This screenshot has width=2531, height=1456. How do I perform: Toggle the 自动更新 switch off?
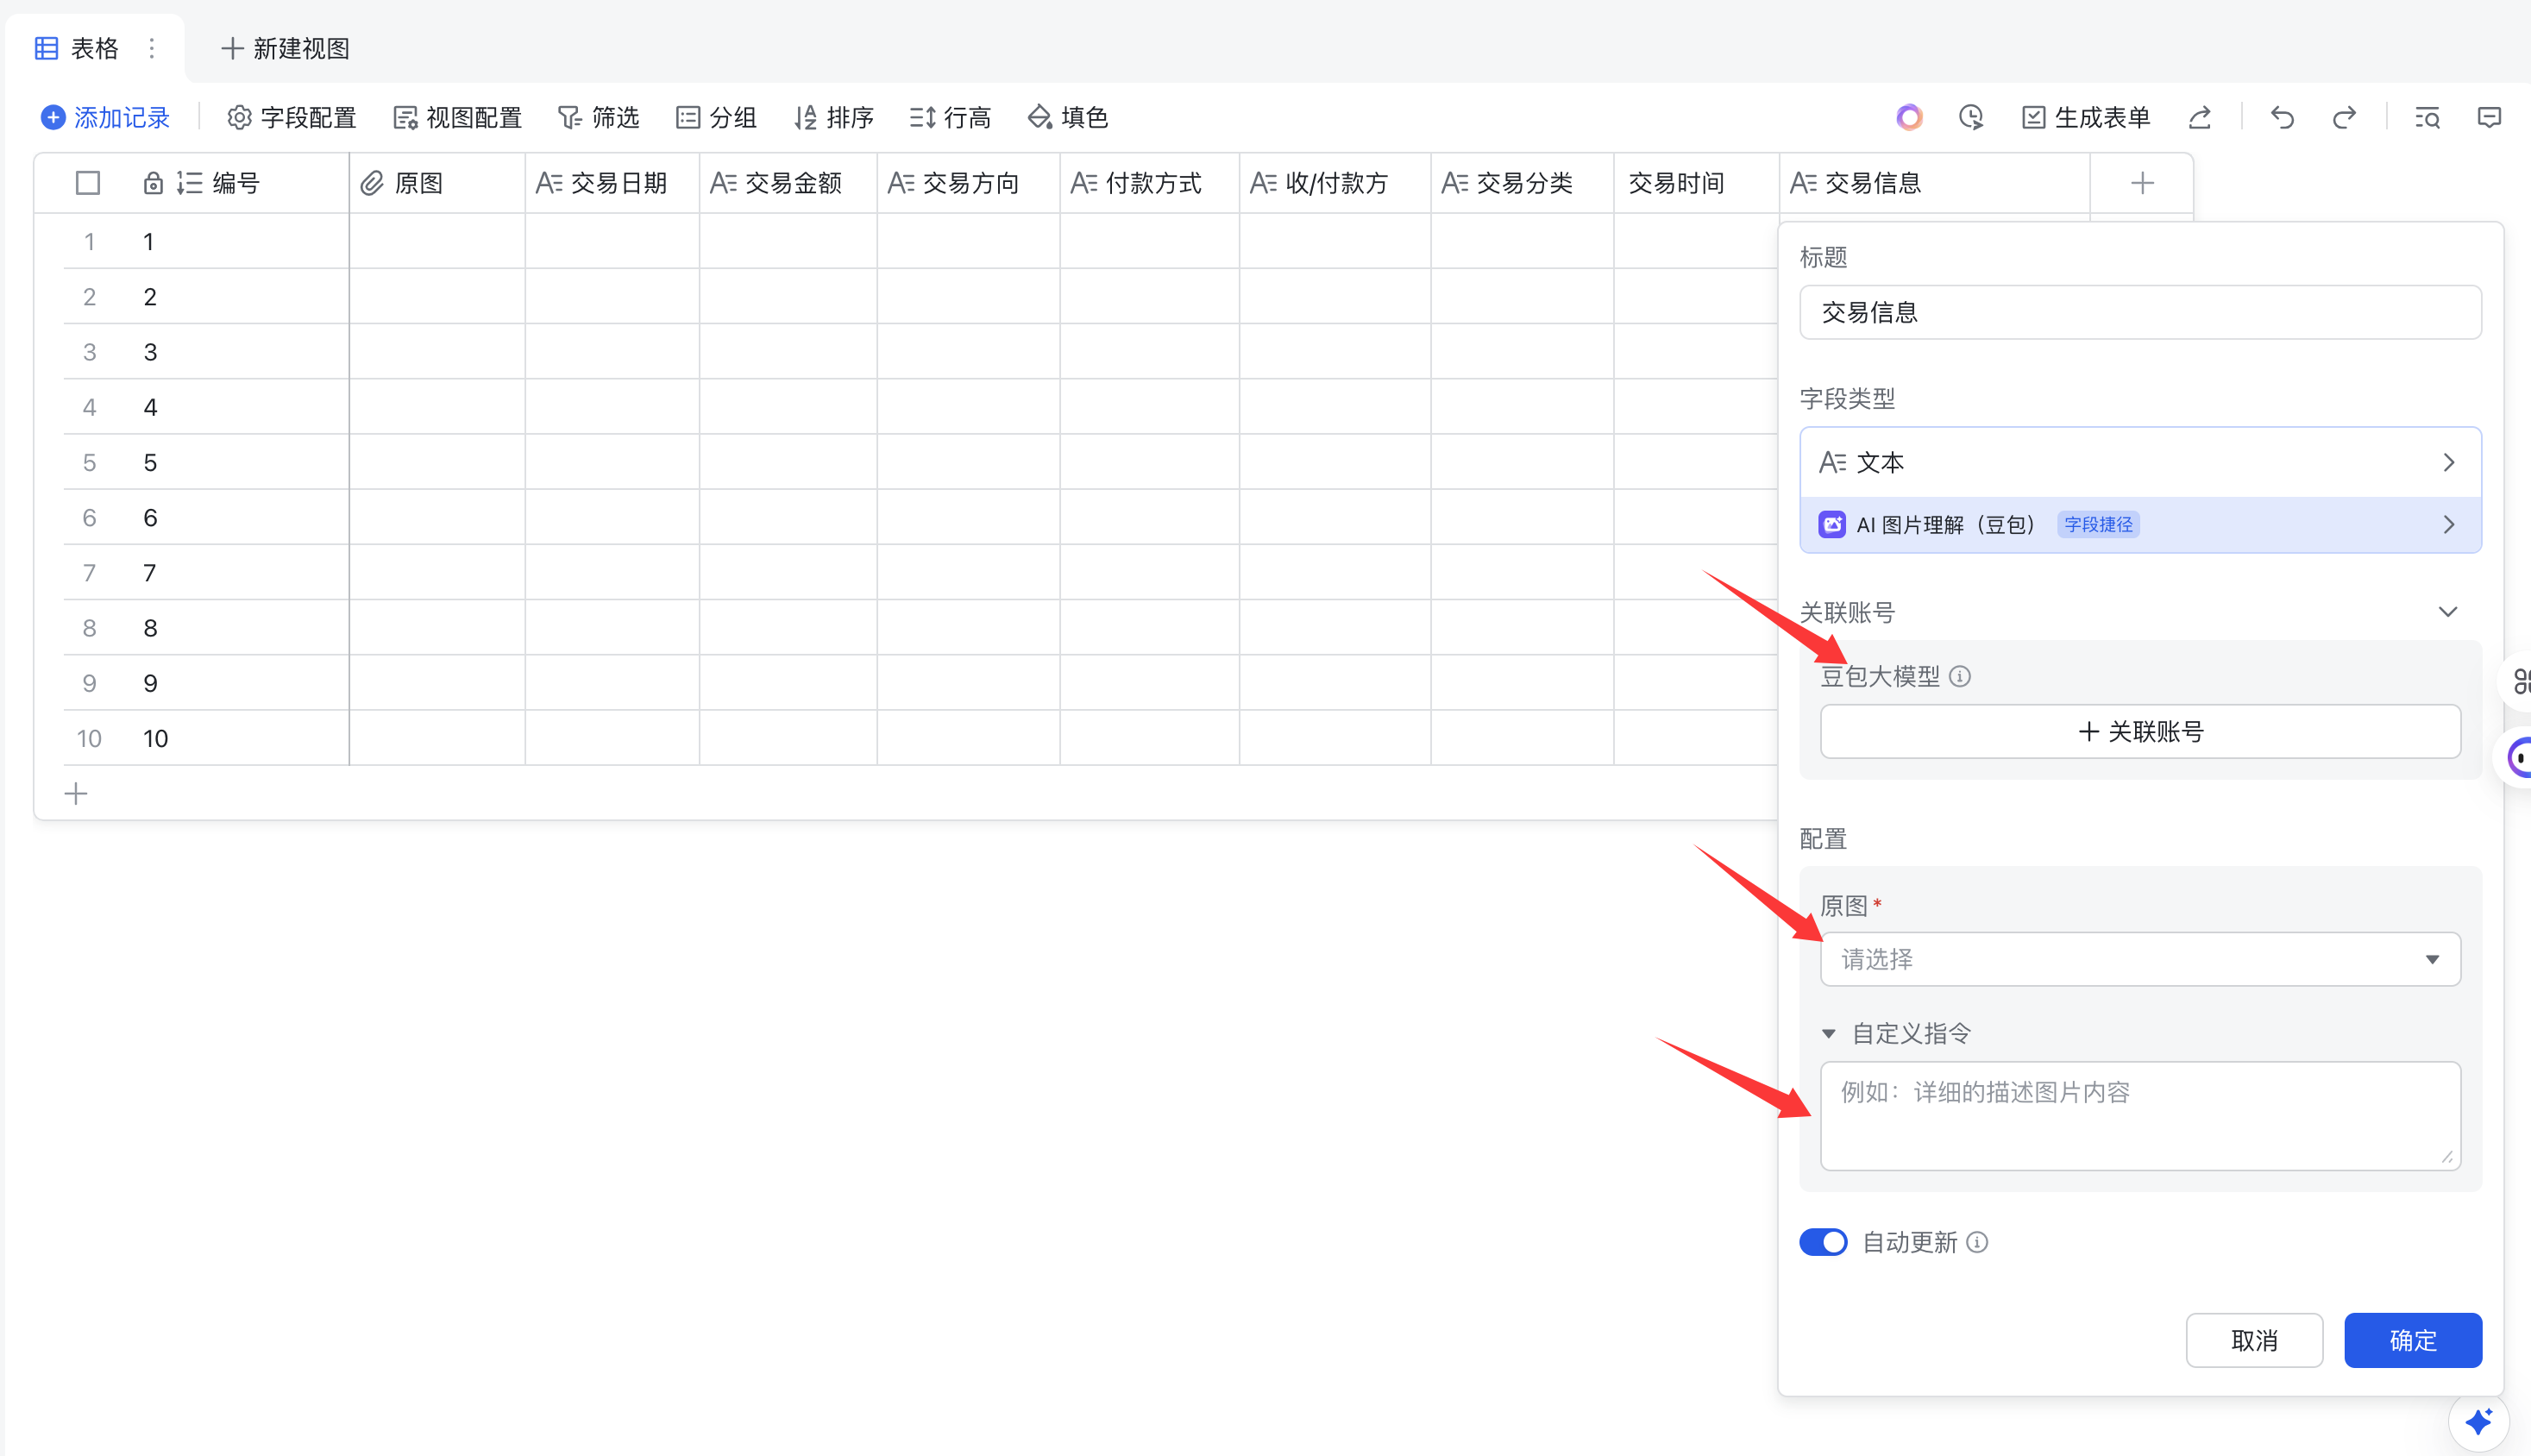point(1823,1242)
